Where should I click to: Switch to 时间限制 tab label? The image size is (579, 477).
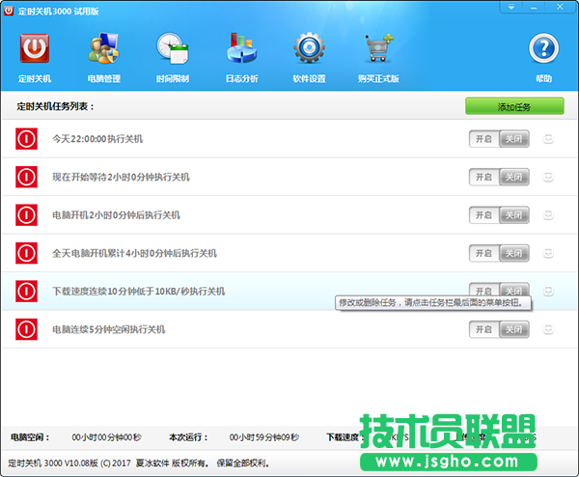173,79
